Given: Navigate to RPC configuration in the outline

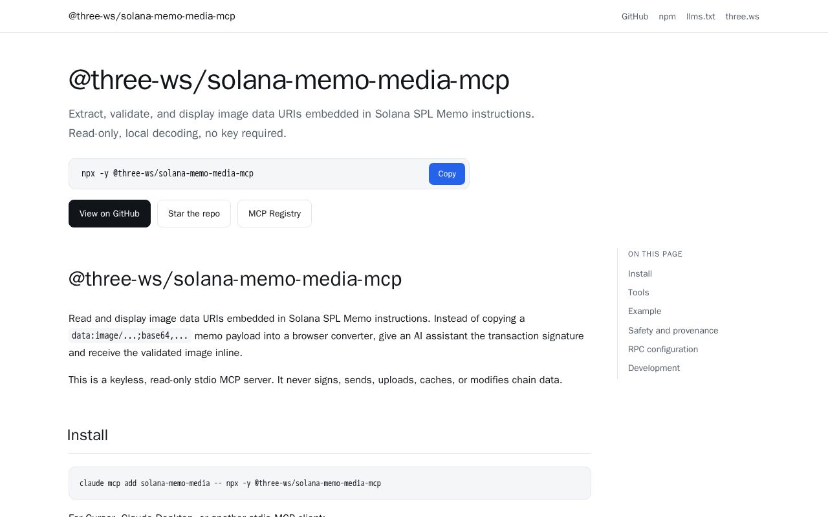Looking at the screenshot, I should (x=663, y=349).
